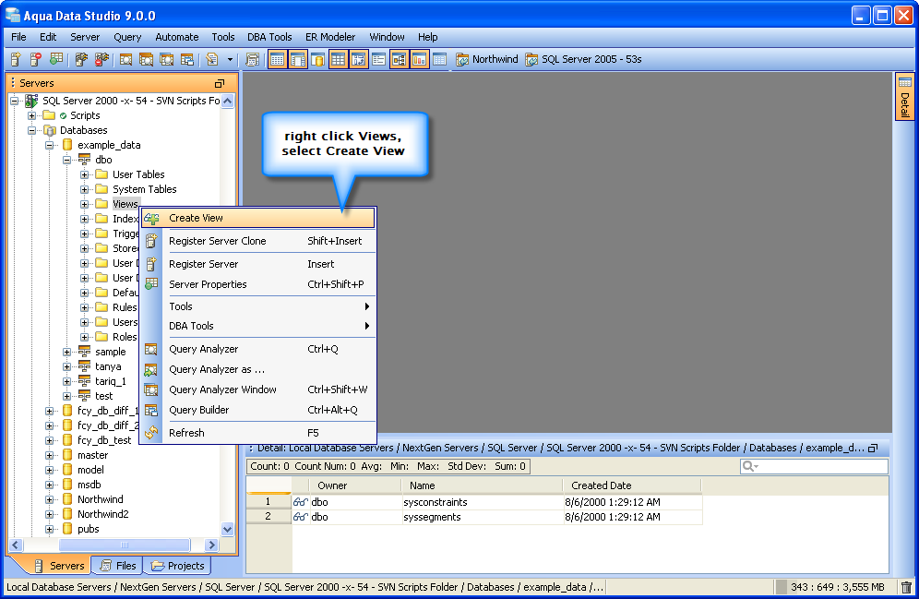Choose Register Server Clone in the context menu
The image size is (919, 599).
[257, 241]
